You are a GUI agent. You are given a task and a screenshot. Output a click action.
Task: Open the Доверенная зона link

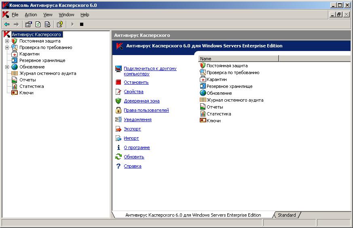(x=142, y=101)
